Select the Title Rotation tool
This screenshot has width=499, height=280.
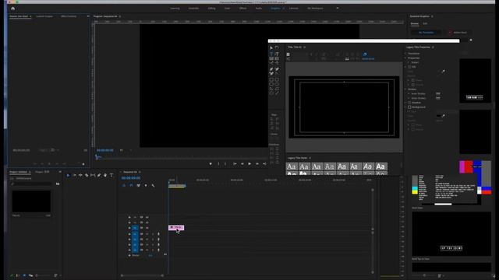coord(277,48)
